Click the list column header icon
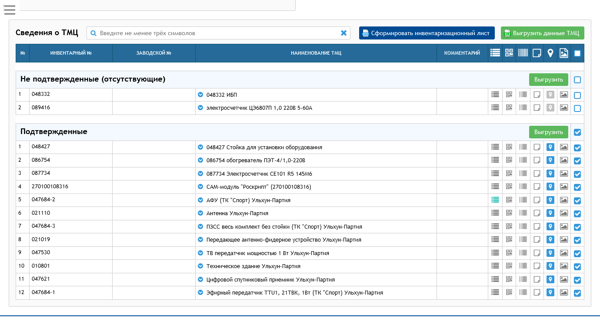600x321 pixels. click(x=495, y=53)
